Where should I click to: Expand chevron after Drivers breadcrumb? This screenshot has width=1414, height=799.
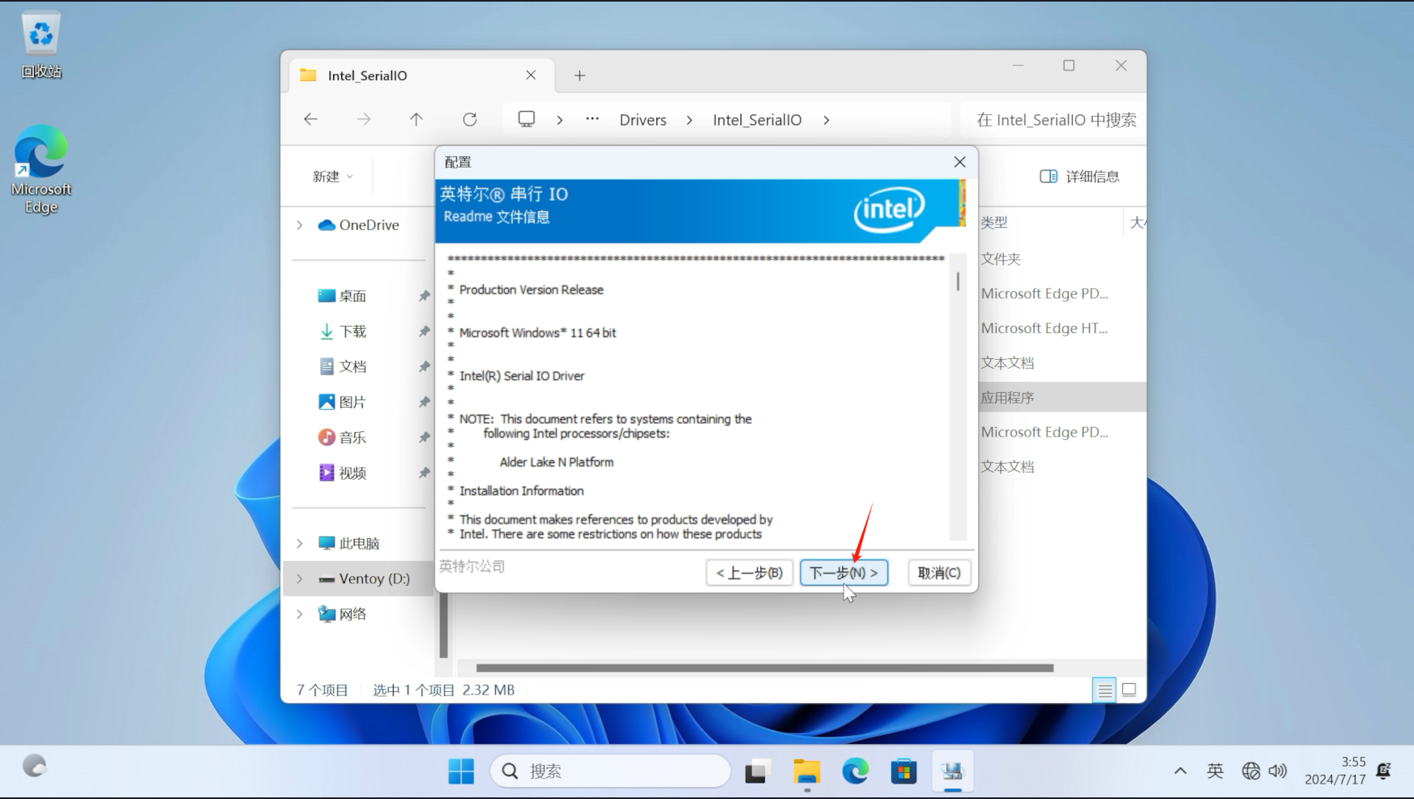(690, 120)
